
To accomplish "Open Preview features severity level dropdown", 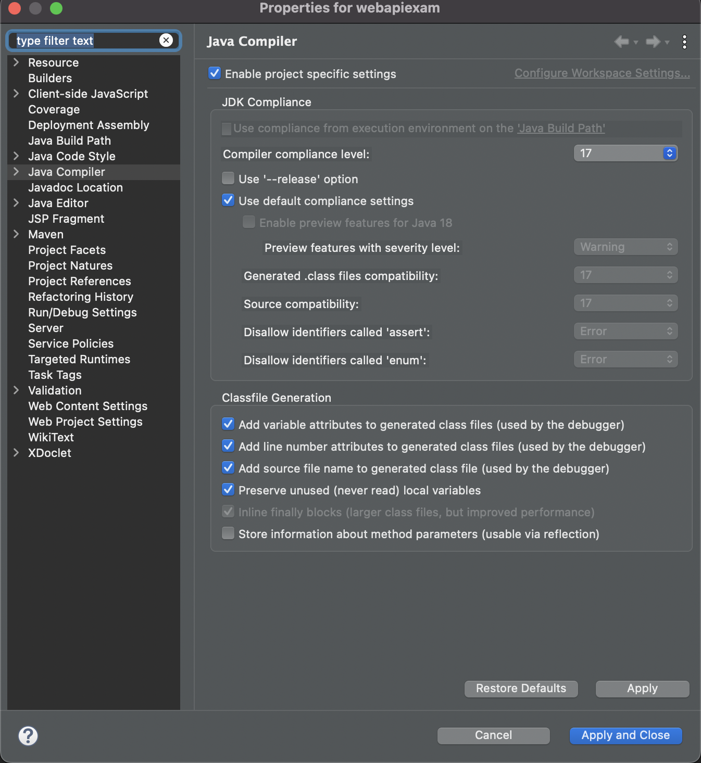I will click(x=625, y=247).
